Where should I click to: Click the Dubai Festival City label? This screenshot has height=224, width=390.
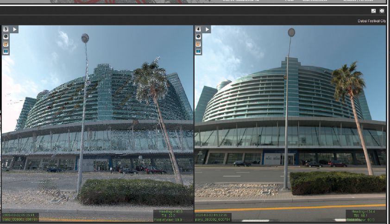(x=371, y=21)
